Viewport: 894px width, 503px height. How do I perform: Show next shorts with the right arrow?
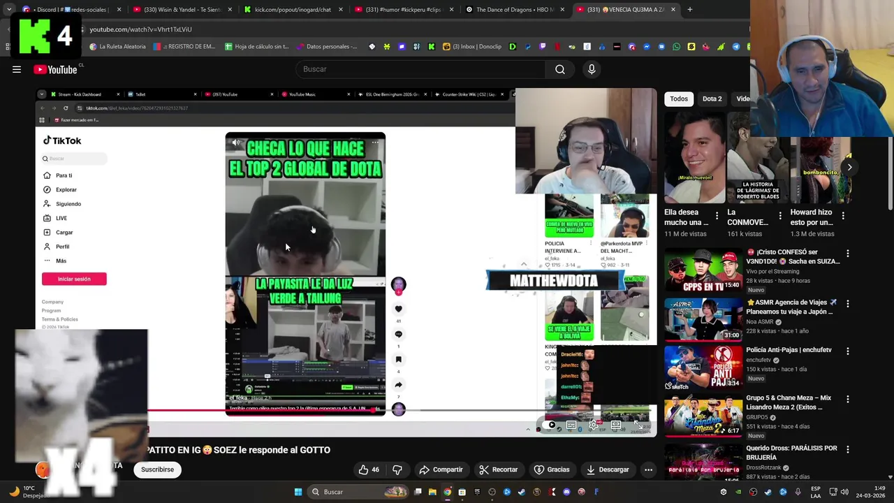pyautogui.click(x=849, y=167)
